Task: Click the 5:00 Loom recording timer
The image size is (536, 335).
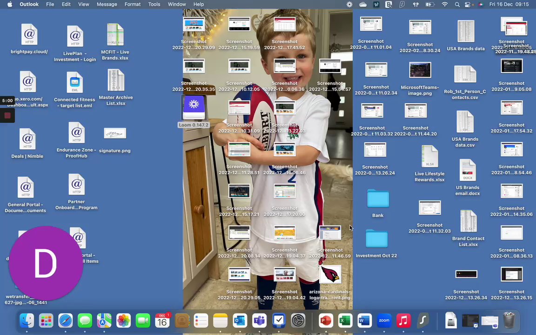Action: [x=7, y=100]
